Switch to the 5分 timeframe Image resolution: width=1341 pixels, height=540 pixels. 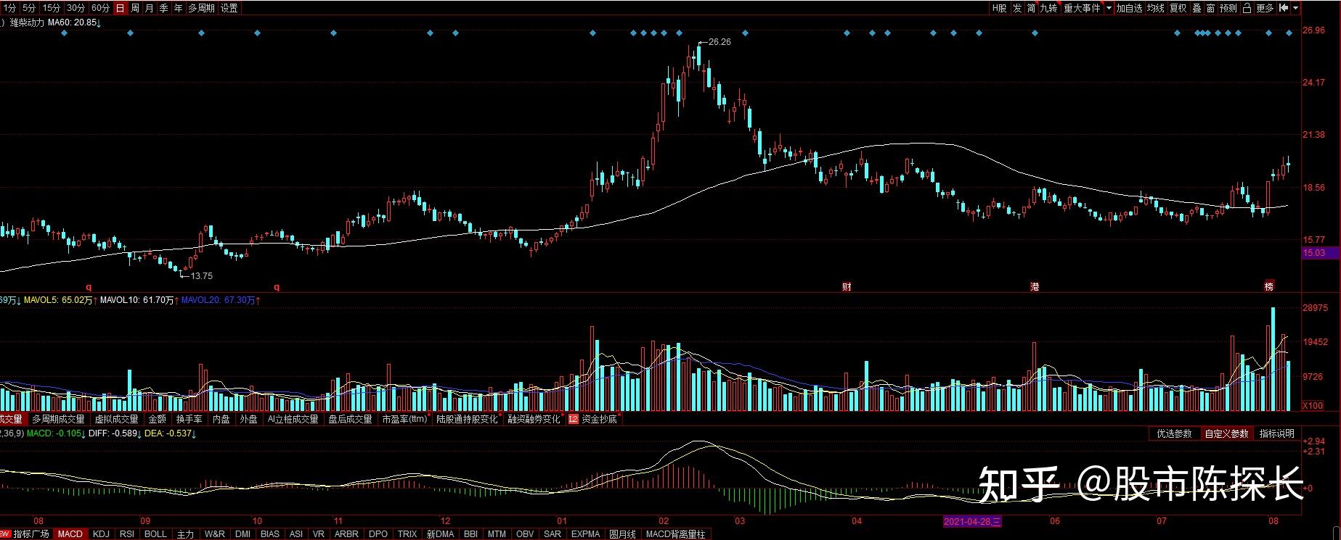click(x=28, y=8)
